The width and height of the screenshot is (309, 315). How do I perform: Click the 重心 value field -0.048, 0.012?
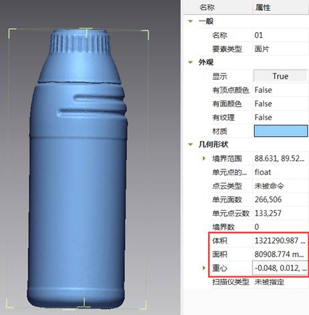pos(280,268)
